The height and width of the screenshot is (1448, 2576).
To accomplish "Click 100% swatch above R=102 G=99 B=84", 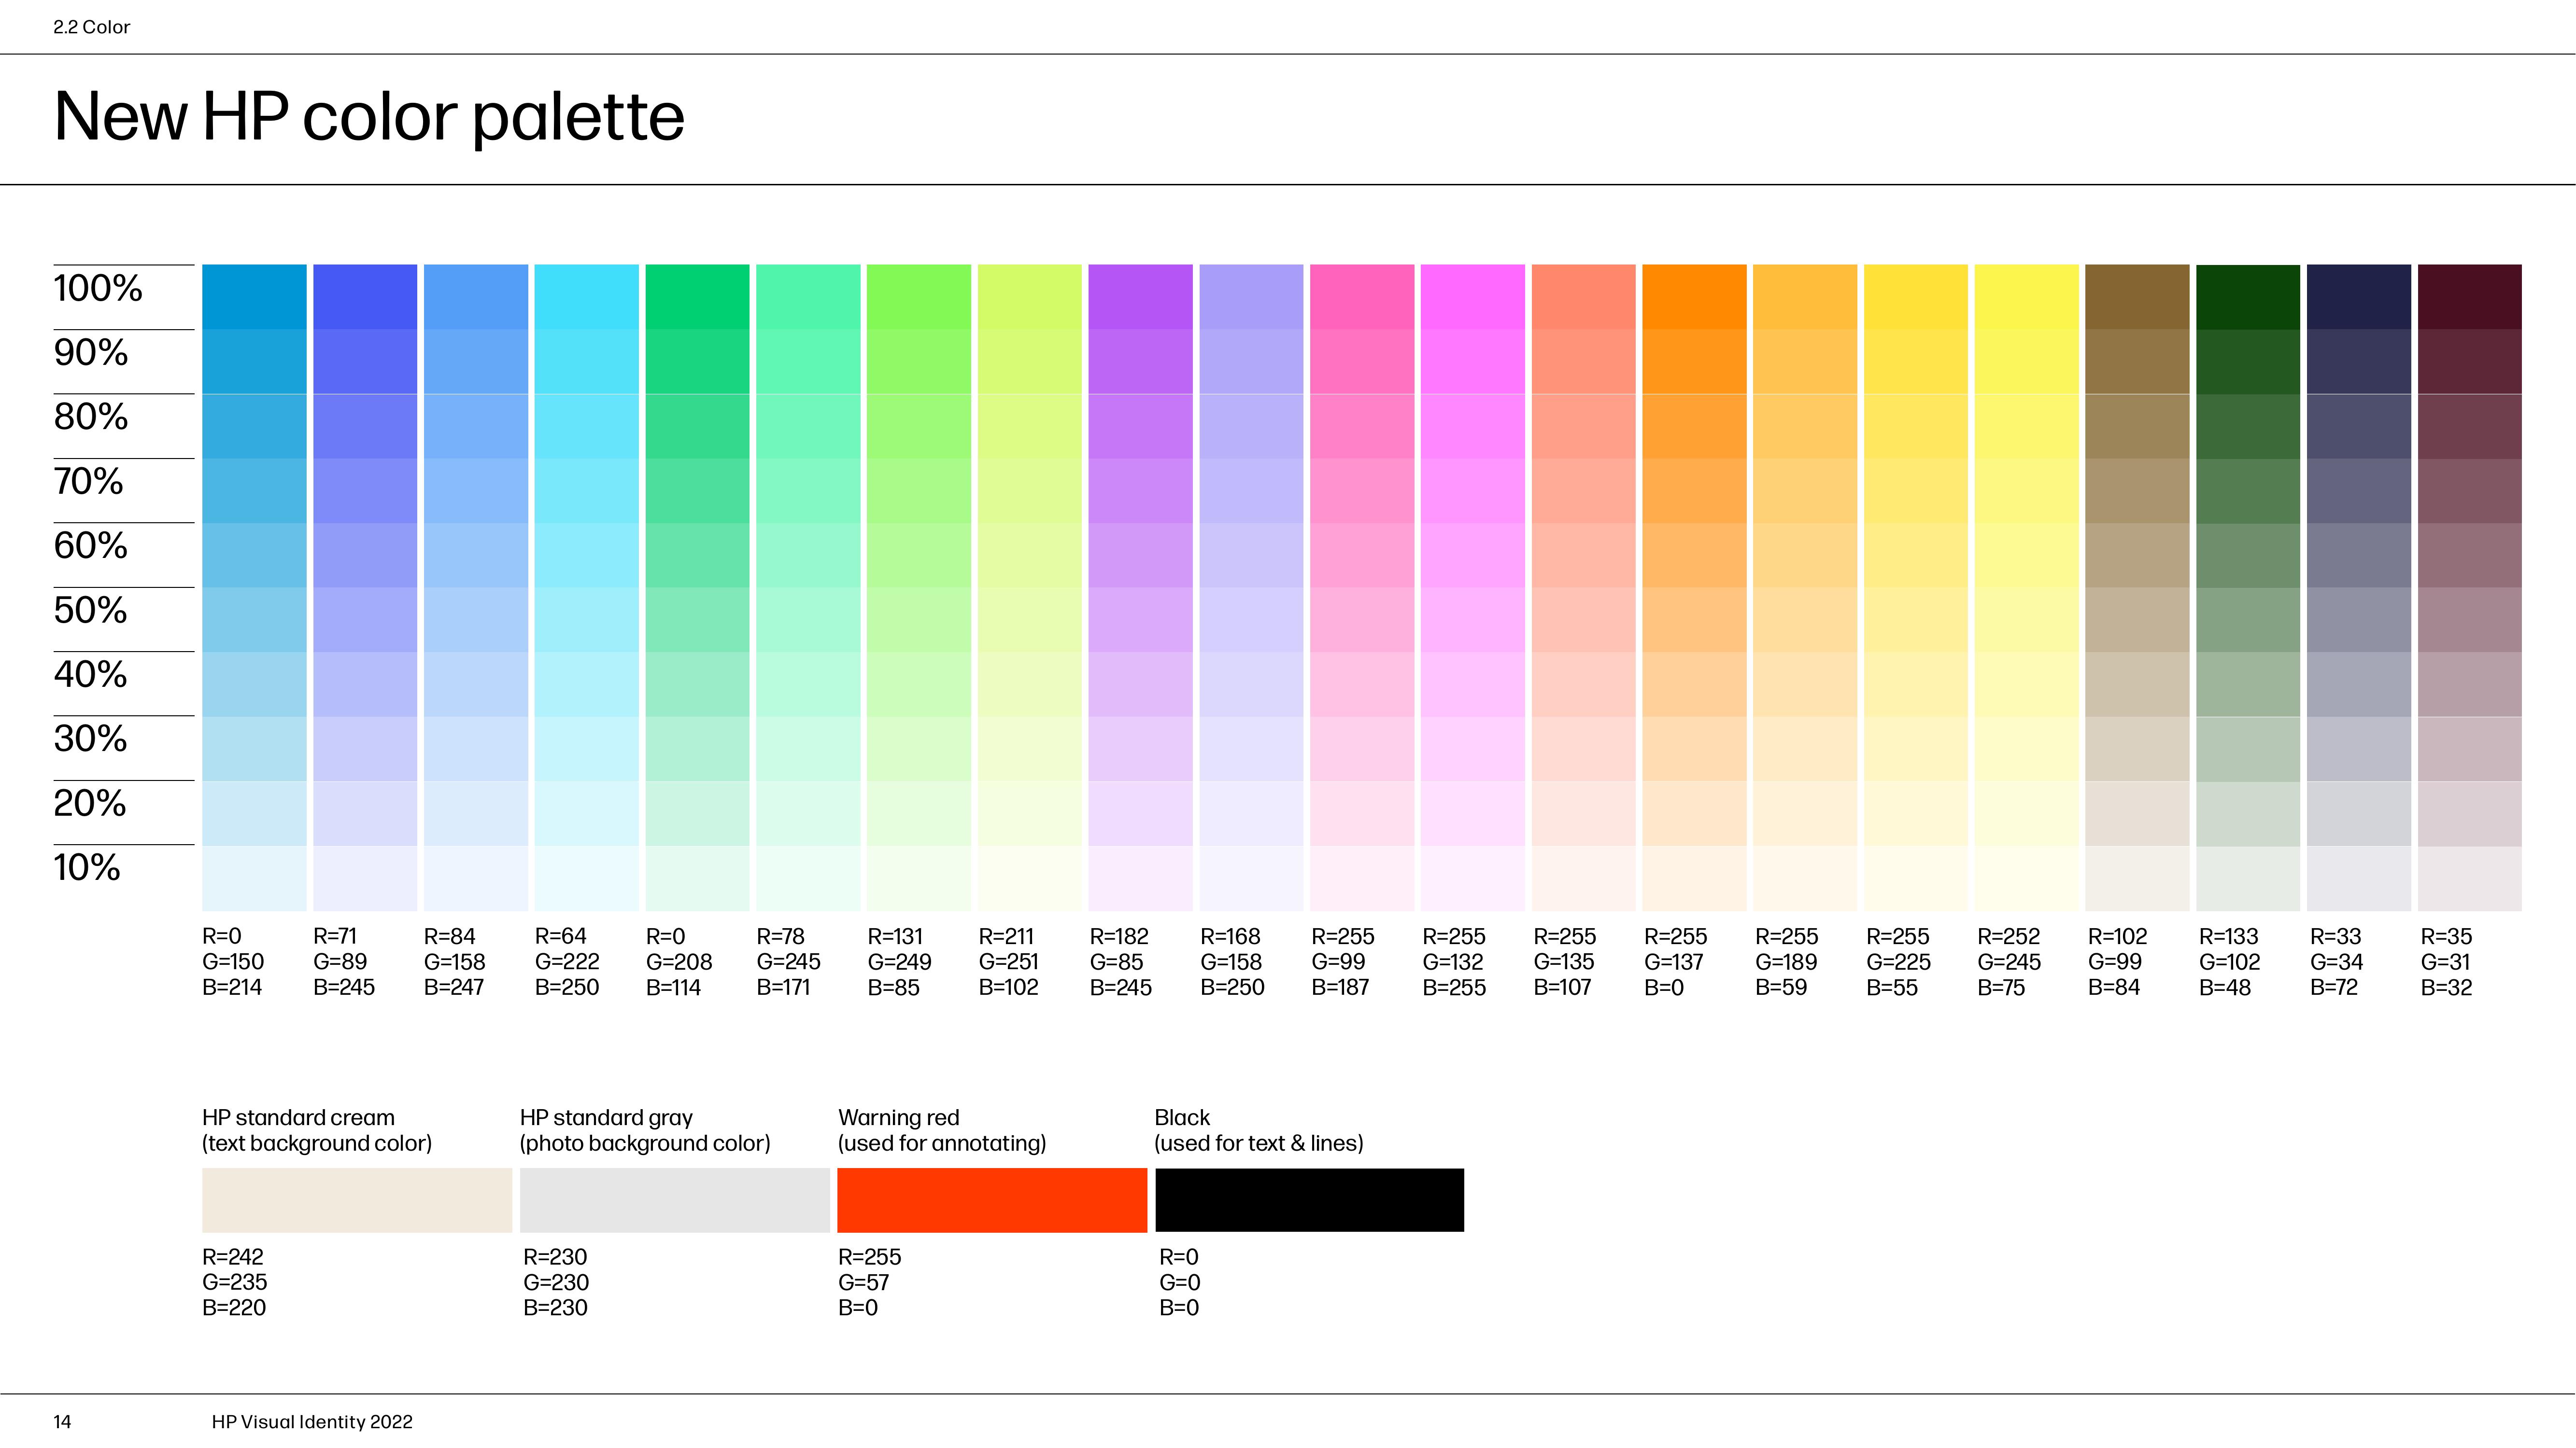I will (x=2138, y=297).
